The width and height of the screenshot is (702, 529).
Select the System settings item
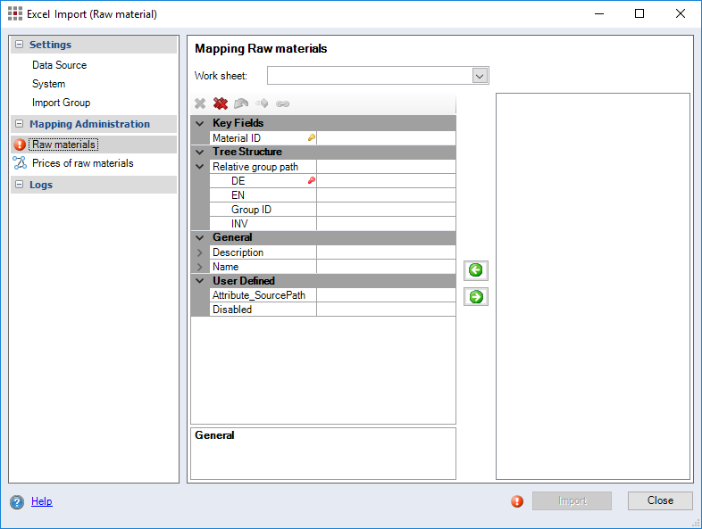48,84
